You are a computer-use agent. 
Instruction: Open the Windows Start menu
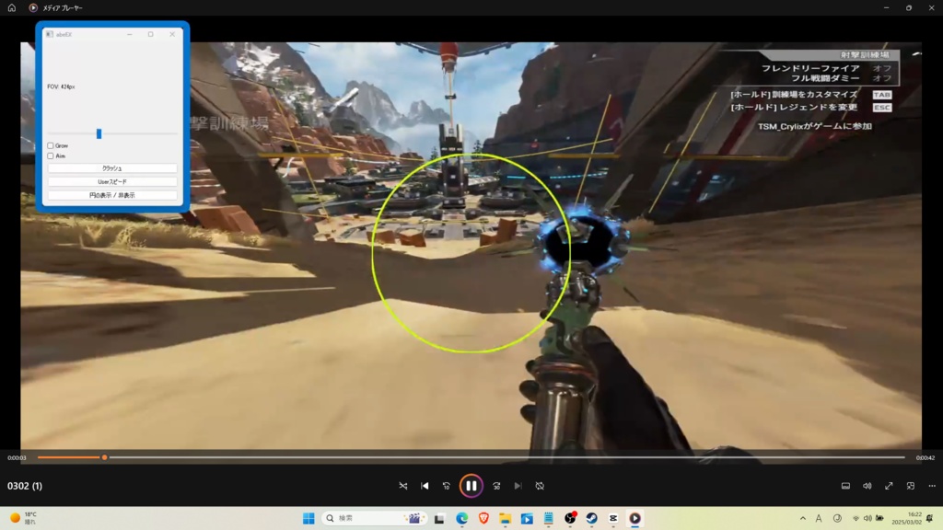tap(309, 518)
